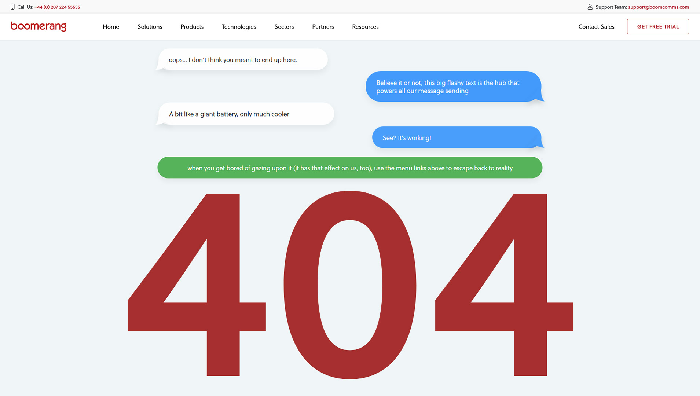Open the Resources menu item
700x396 pixels.
pyautogui.click(x=365, y=27)
